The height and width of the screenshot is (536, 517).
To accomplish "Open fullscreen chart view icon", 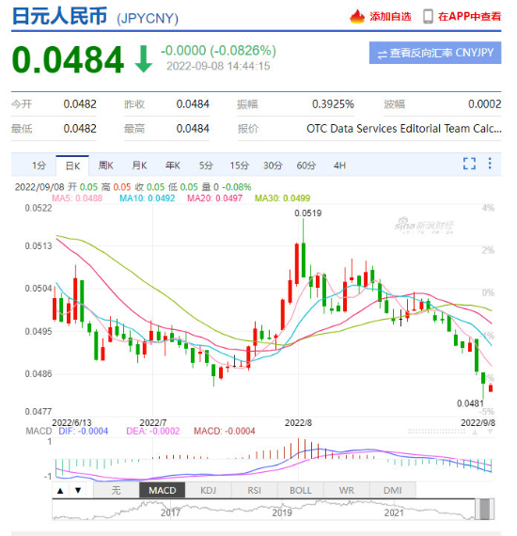I will pos(469,164).
